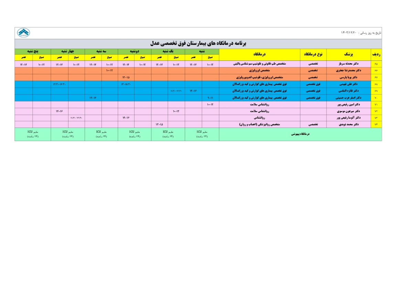396x306 pixels.
Task: Click row number ۷۴
Action: click(376, 124)
